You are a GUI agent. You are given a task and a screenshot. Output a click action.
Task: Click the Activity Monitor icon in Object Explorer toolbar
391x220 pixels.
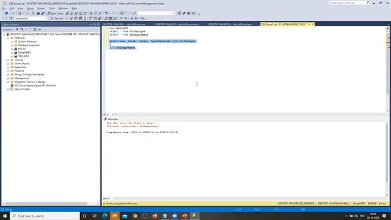pos(40,29)
